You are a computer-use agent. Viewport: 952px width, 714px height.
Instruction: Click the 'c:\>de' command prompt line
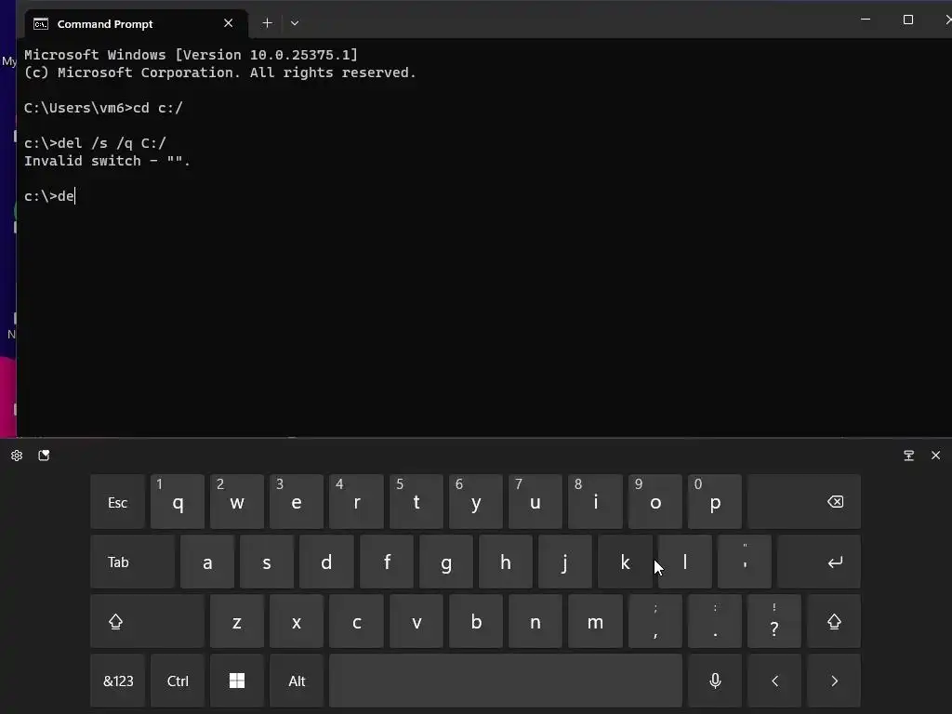(x=49, y=196)
